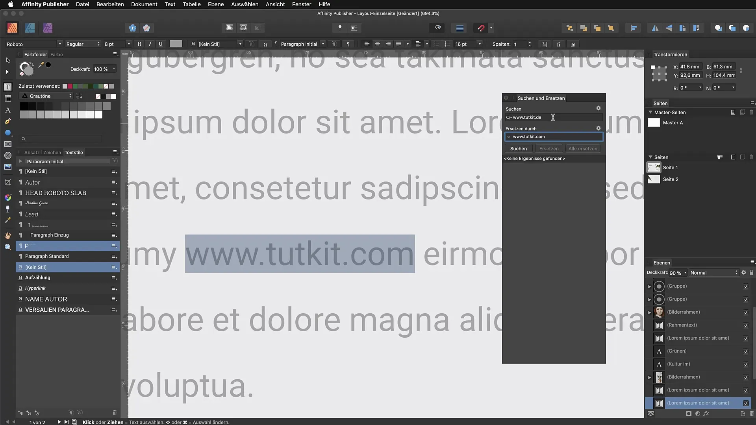Select the Table tool

(x=7, y=98)
